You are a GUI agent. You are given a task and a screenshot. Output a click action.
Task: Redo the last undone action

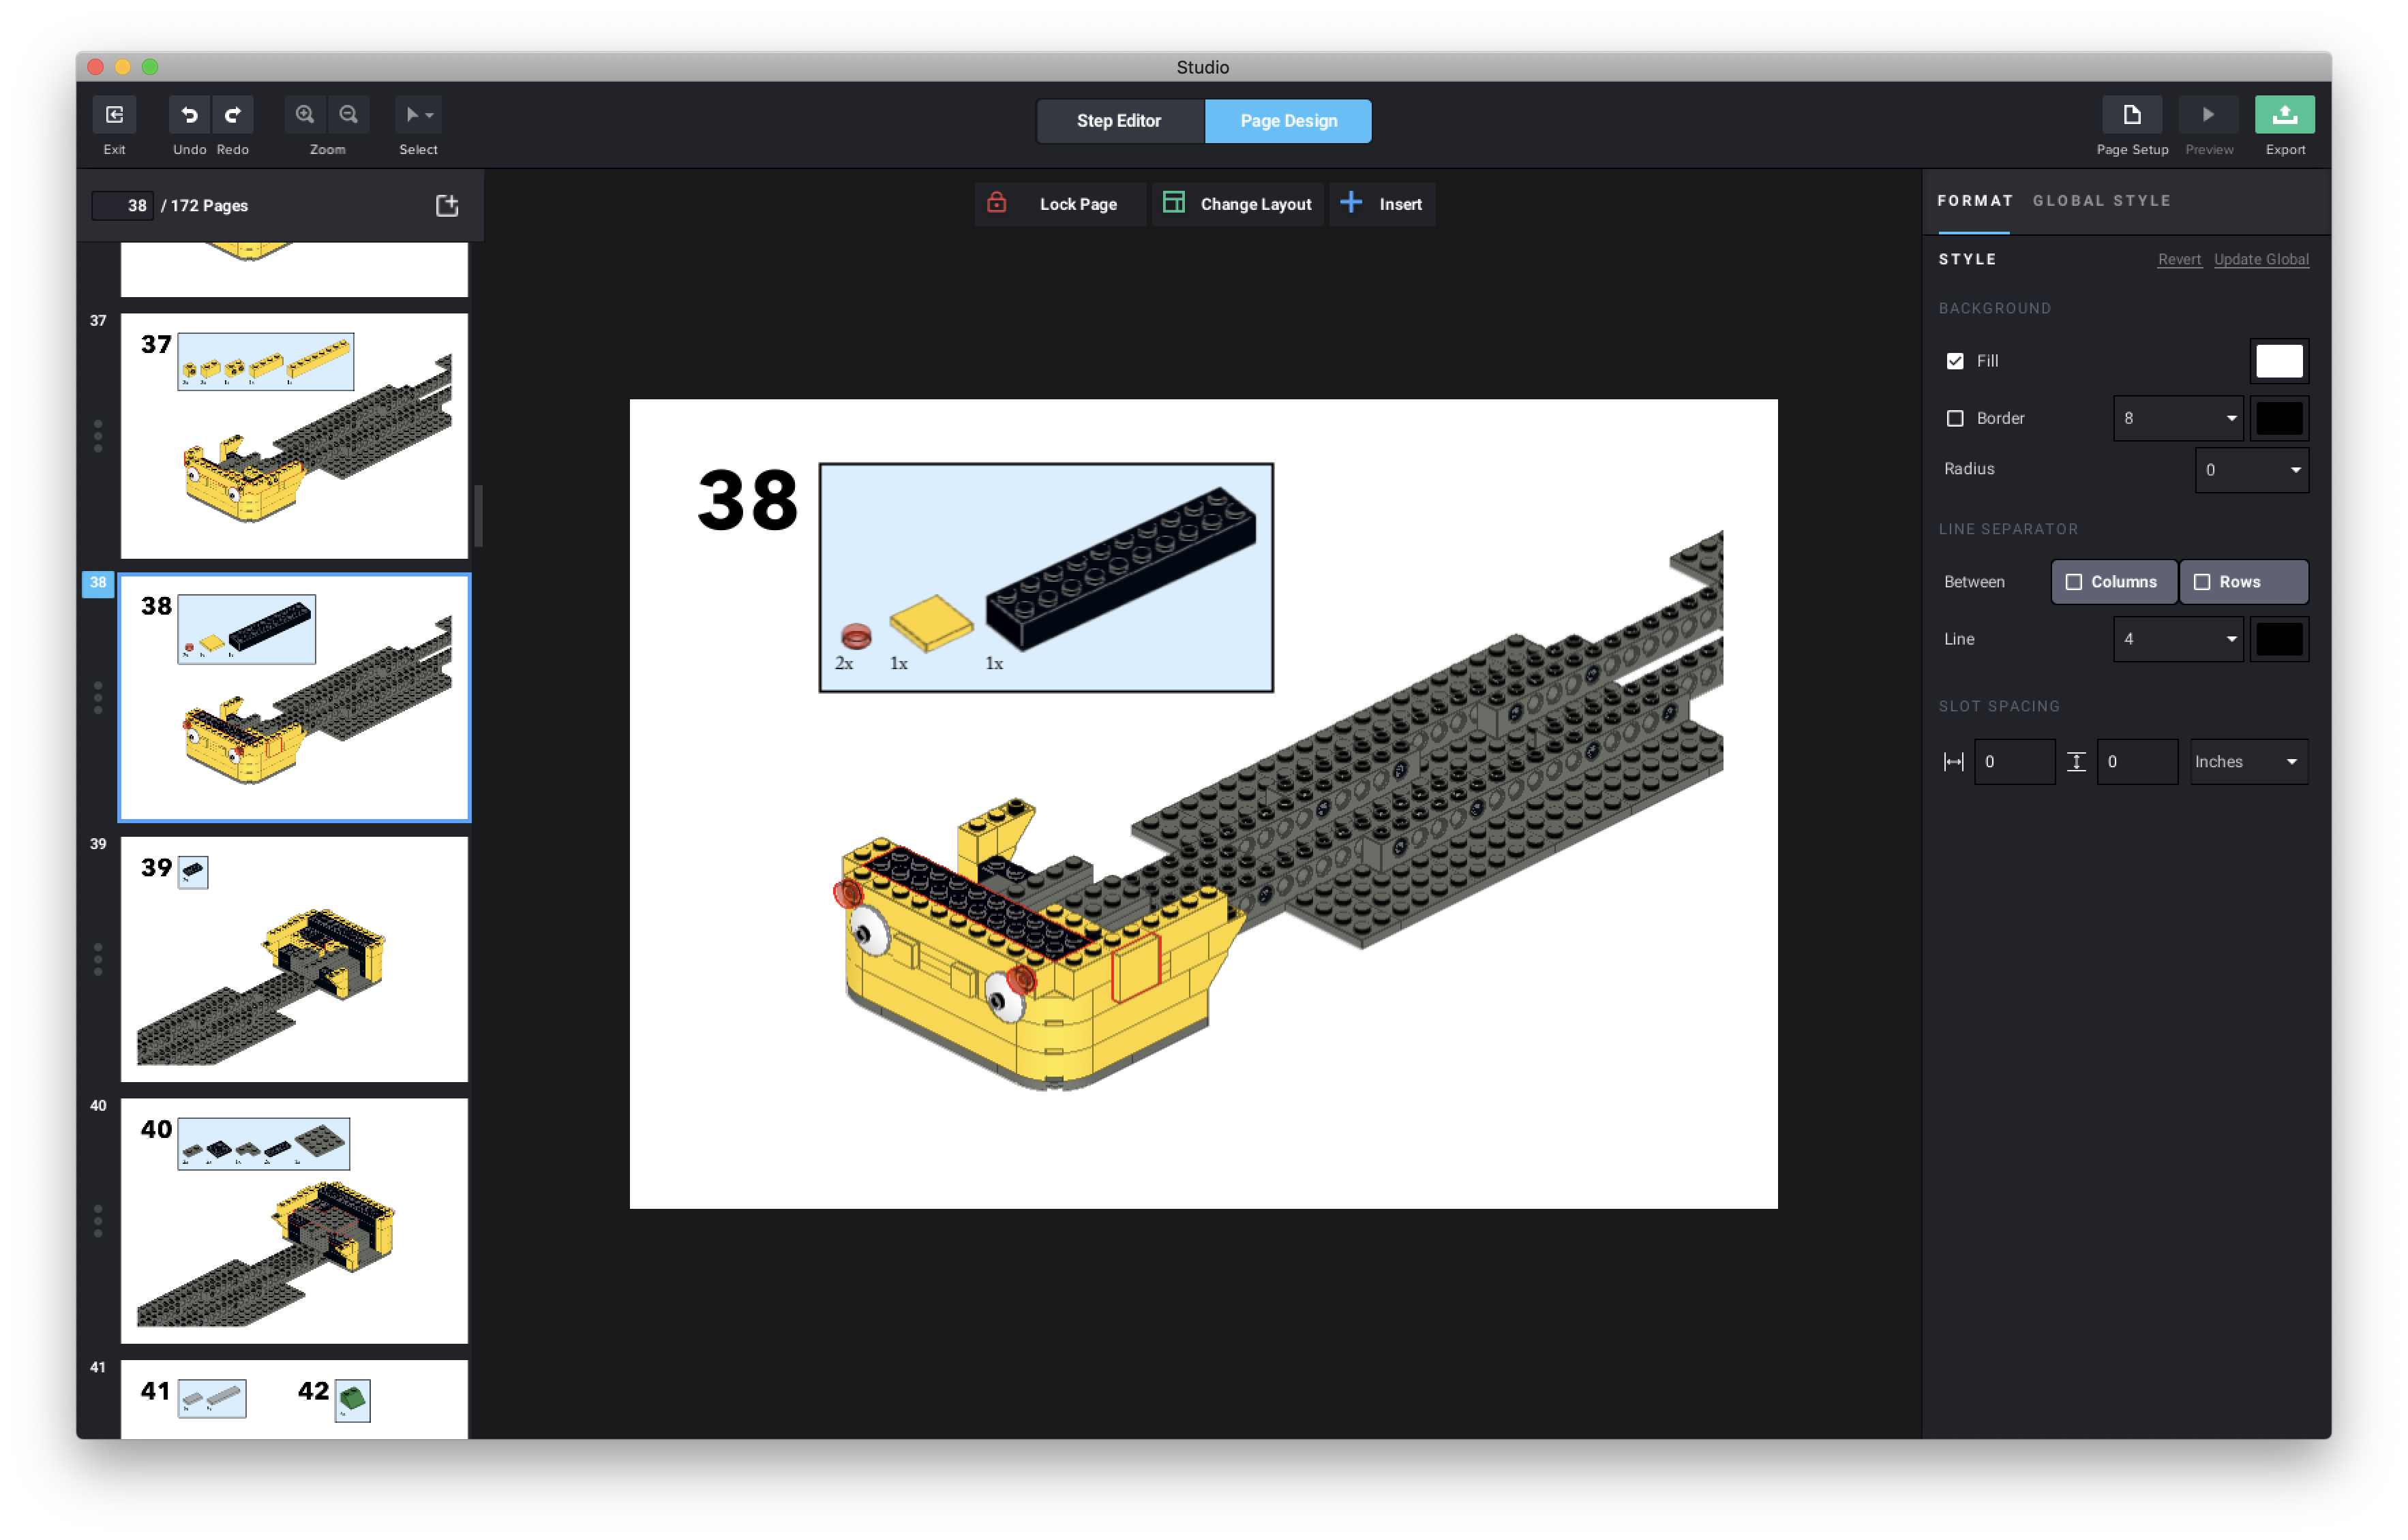point(232,115)
